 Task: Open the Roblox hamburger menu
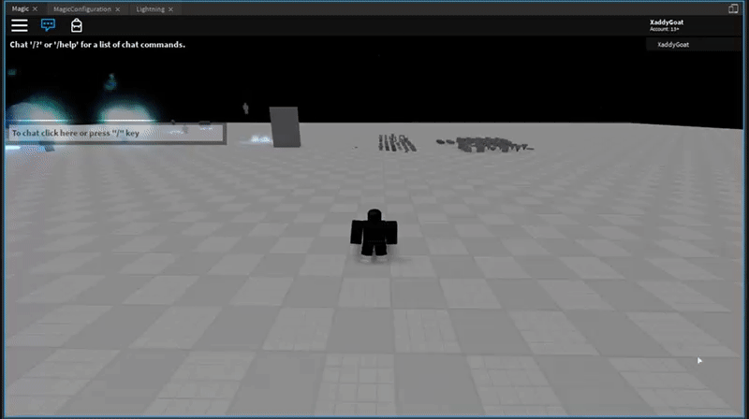pyautogui.click(x=20, y=25)
